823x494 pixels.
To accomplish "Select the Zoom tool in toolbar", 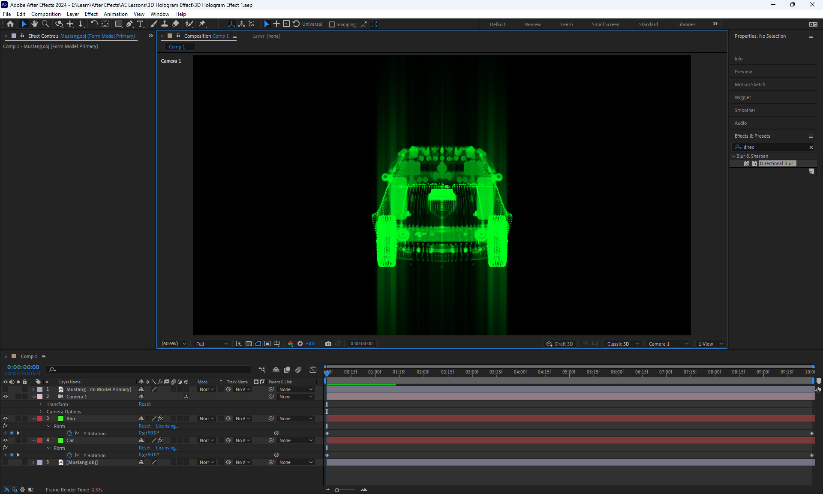I will pyautogui.click(x=45, y=24).
